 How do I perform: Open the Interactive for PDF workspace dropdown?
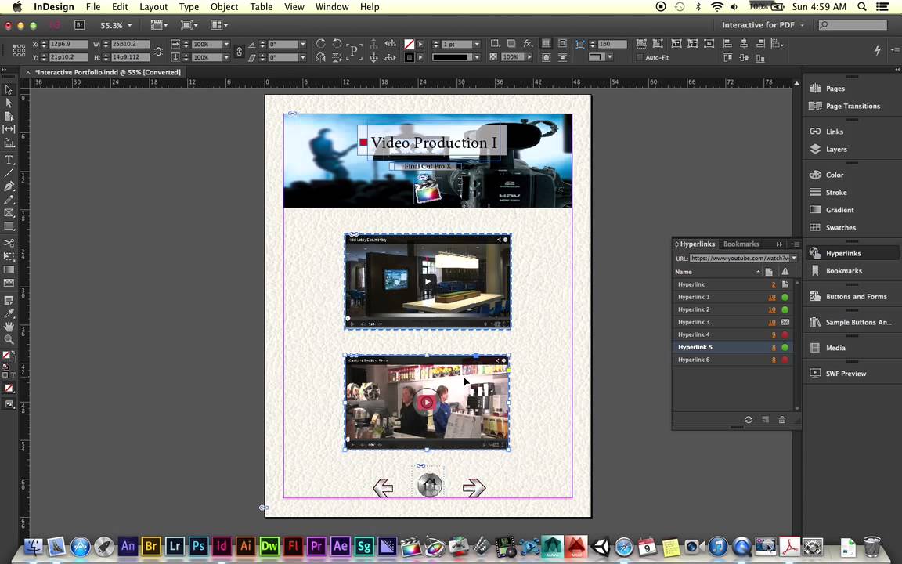tap(763, 25)
